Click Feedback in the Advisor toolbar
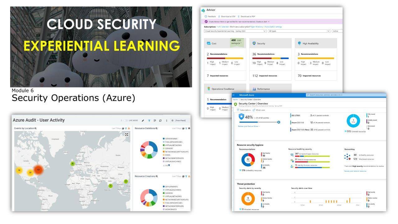Screen dimensions: 398x224 point(210,16)
